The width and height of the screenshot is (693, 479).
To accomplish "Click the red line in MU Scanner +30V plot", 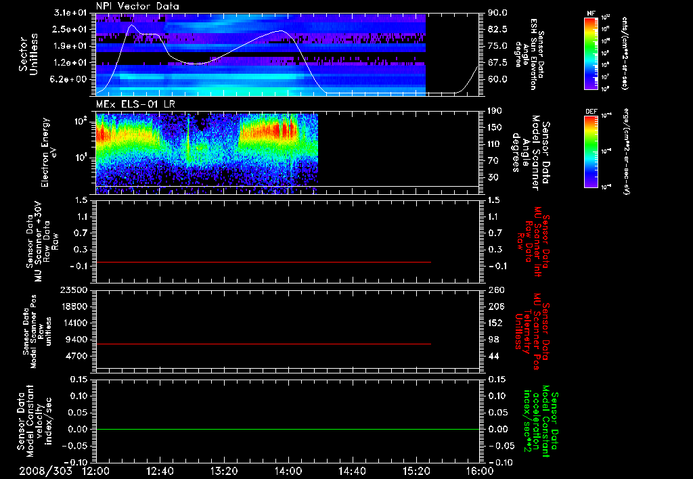I will pos(263,263).
